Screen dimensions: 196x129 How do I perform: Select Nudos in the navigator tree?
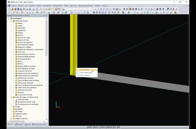(20, 23)
